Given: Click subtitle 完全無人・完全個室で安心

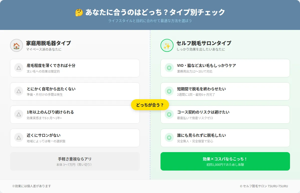Looking at the screenshot, I should [195, 141].
